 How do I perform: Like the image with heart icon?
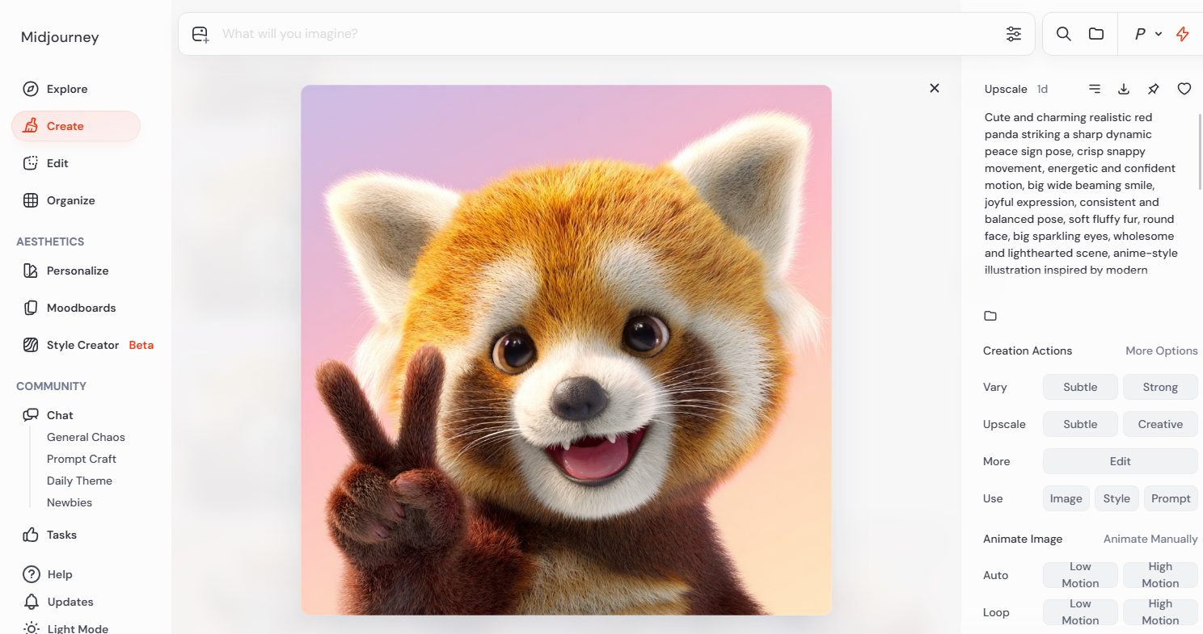[x=1184, y=89]
